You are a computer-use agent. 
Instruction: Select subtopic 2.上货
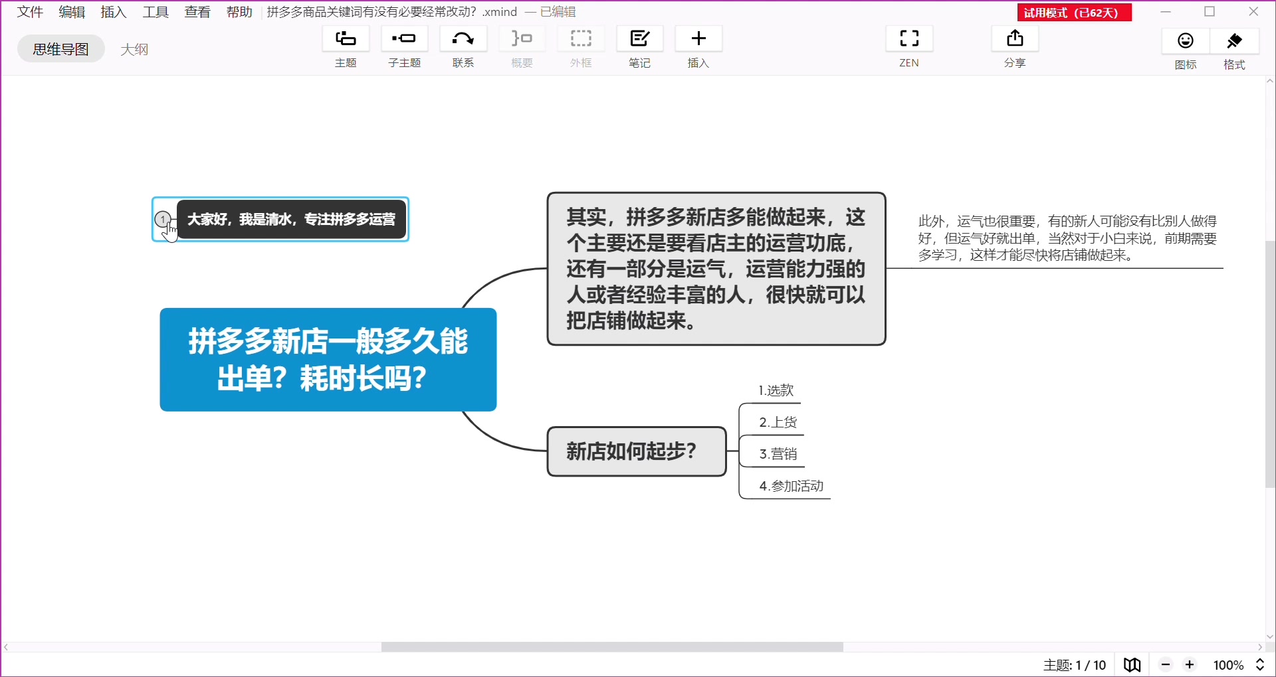click(x=778, y=422)
